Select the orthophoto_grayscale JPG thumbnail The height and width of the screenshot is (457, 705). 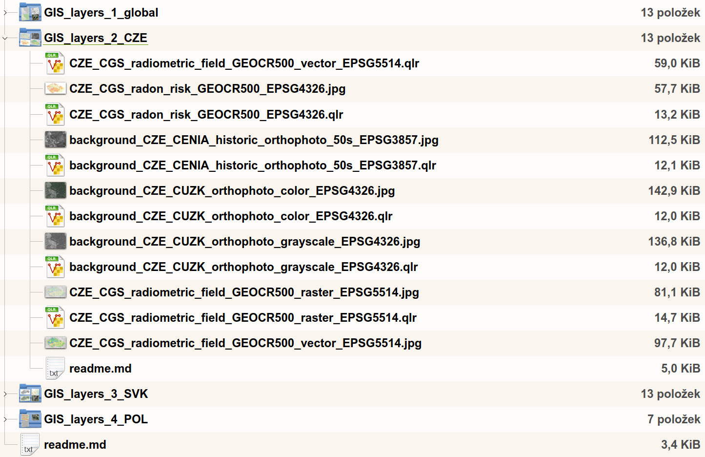[55, 242]
